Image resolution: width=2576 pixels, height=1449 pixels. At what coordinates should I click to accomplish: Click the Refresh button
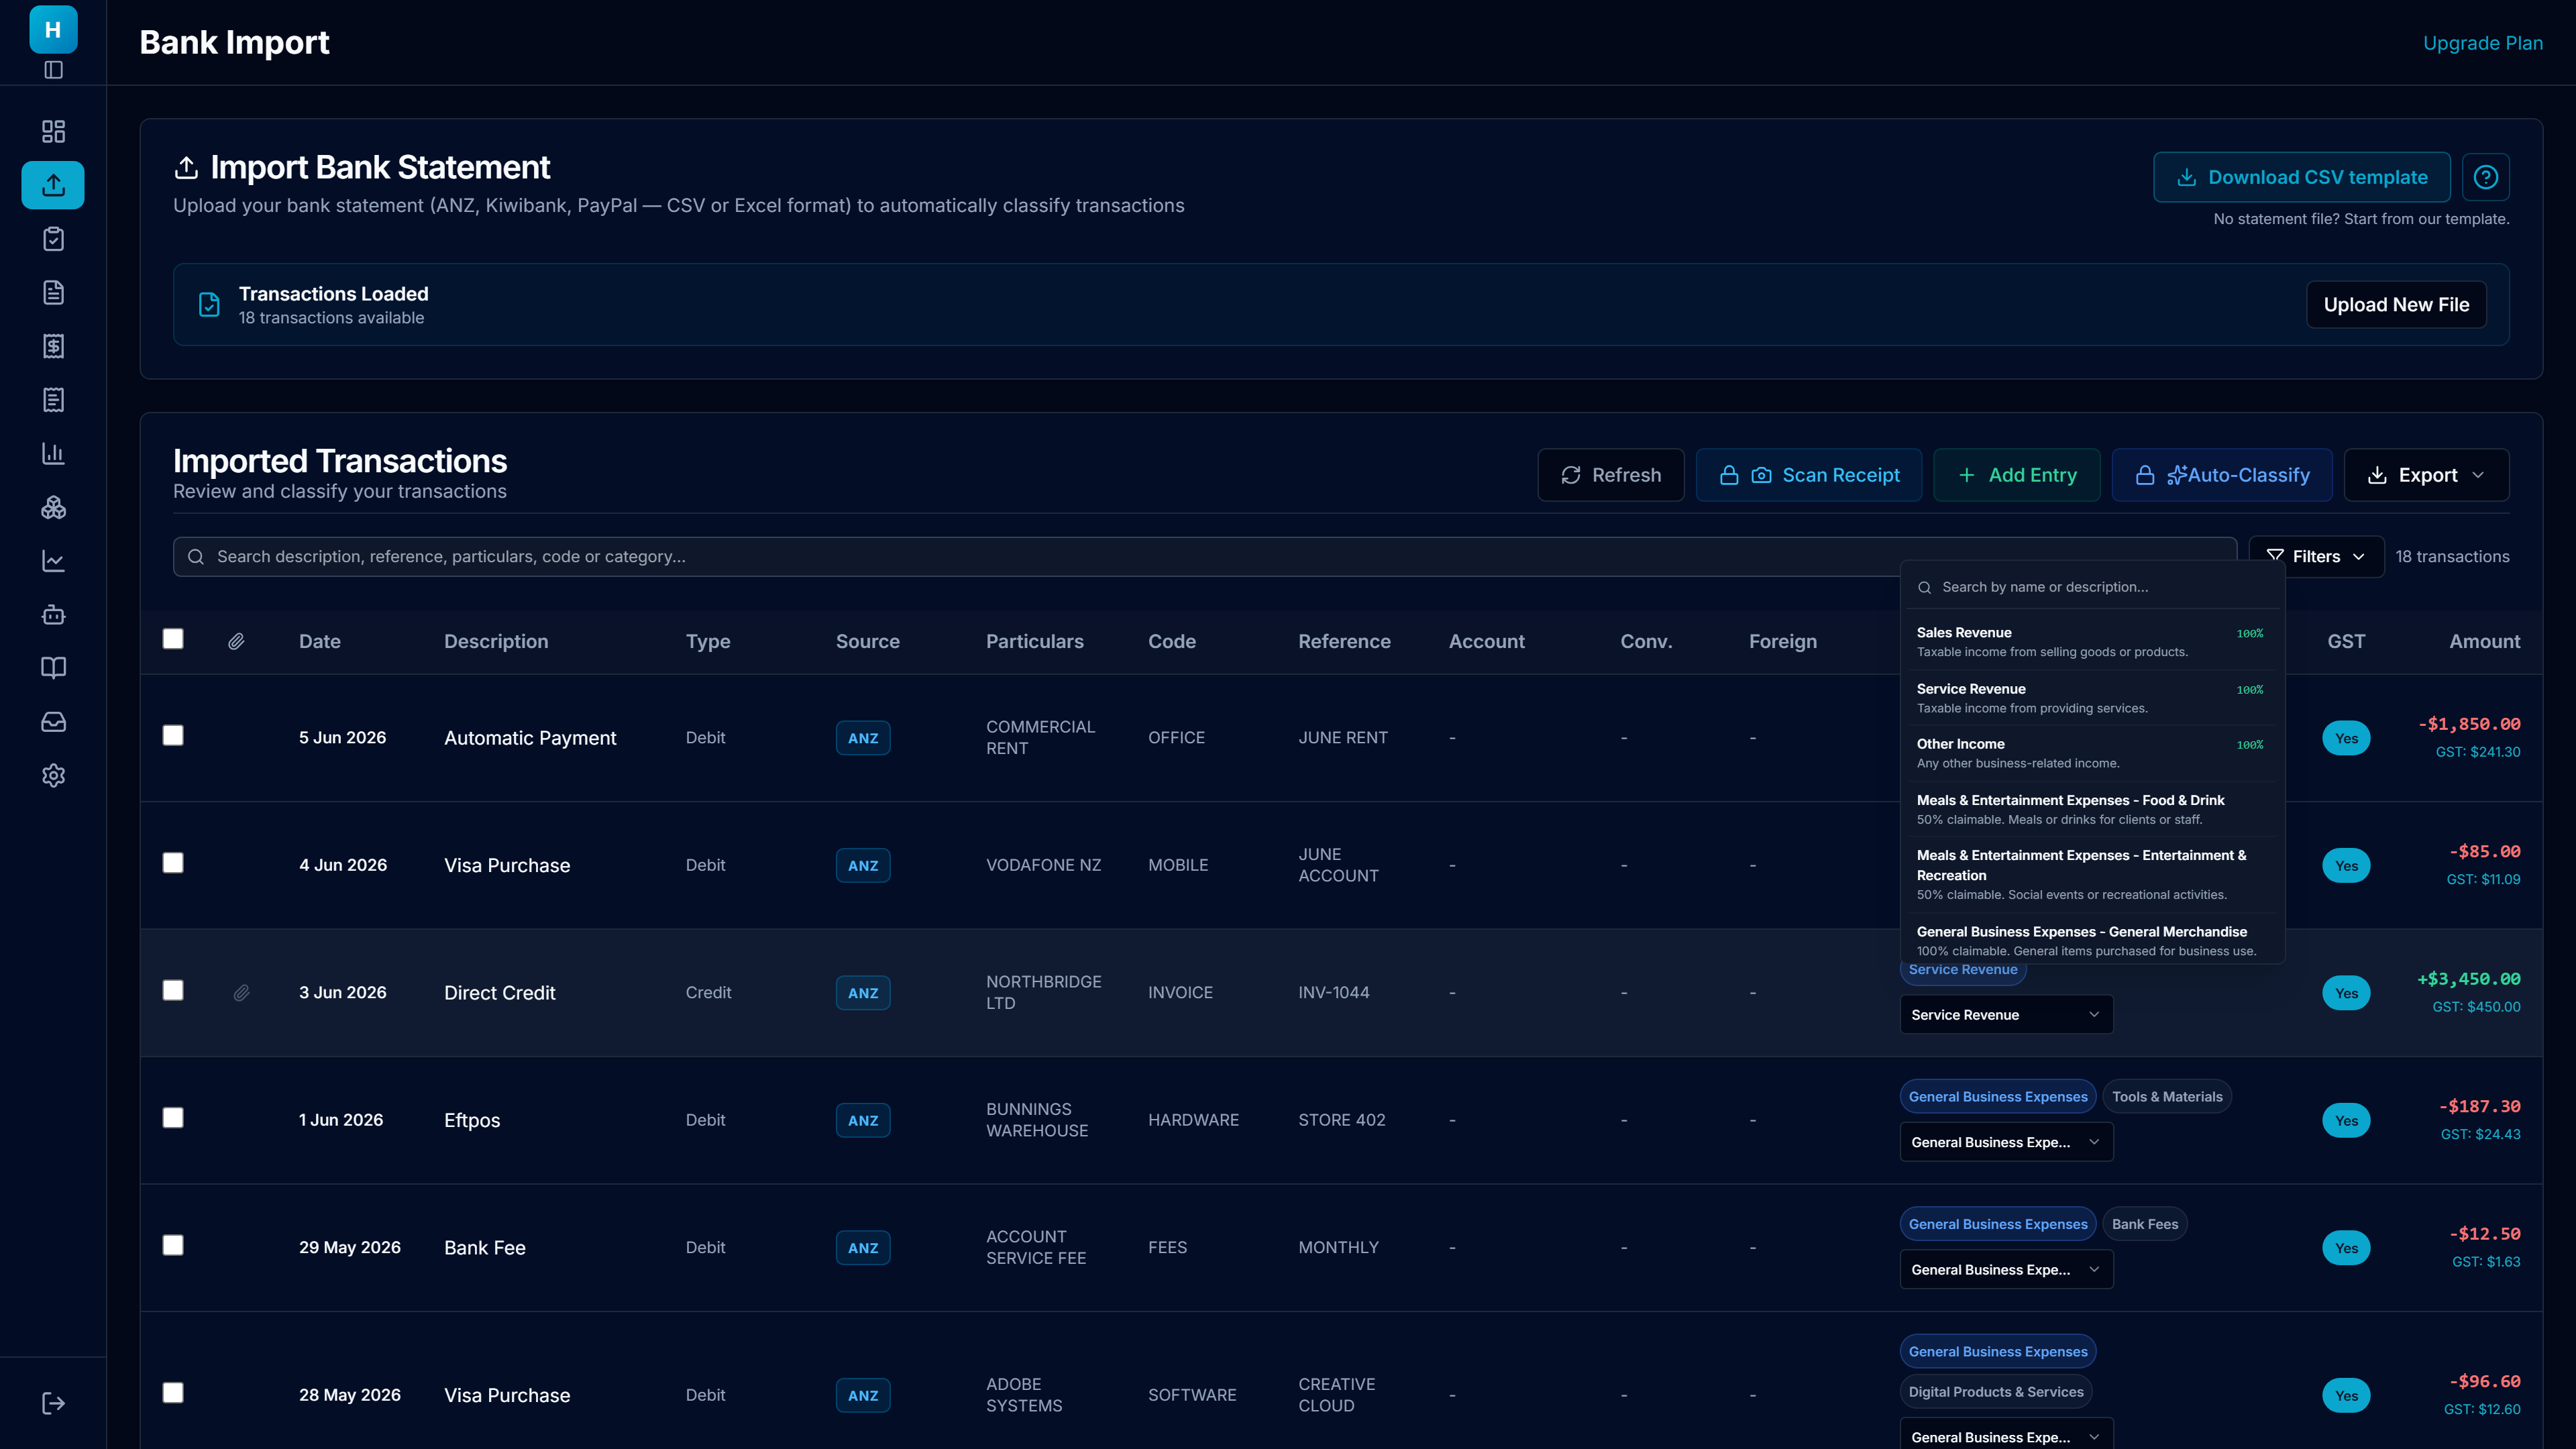click(x=1610, y=475)
